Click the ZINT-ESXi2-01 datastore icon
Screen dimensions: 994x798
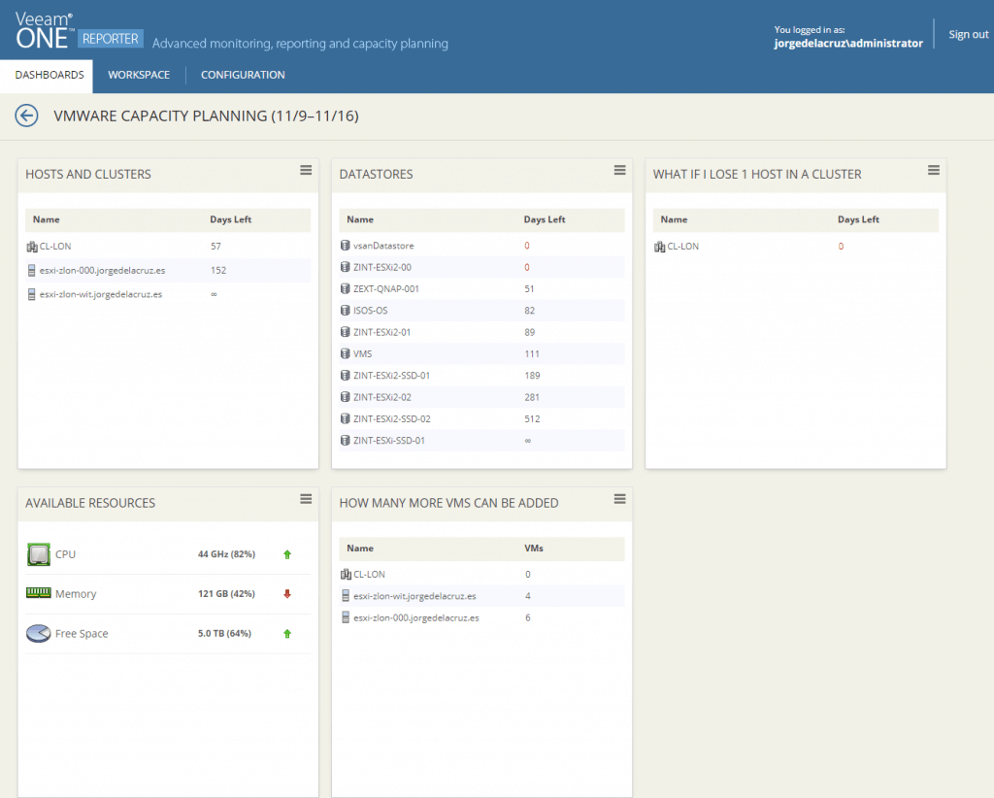tap(346, 332)
